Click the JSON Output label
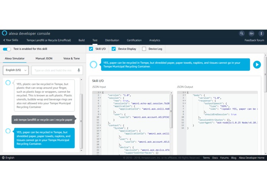 (x=185, y=87)
